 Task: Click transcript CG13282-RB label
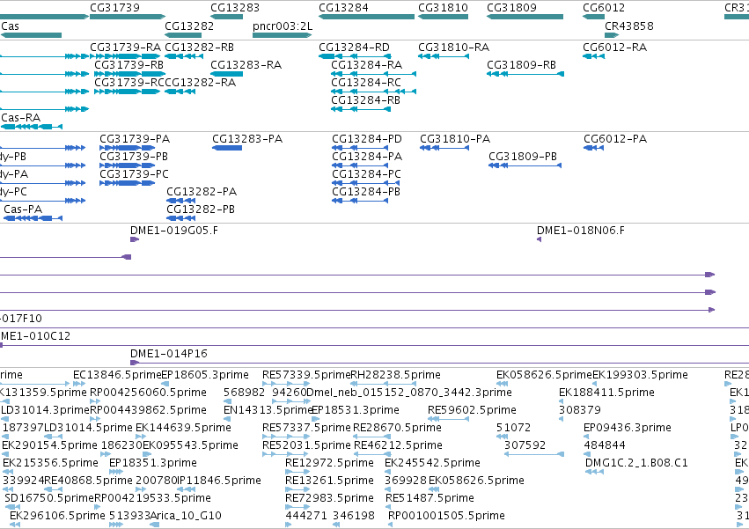199,48
